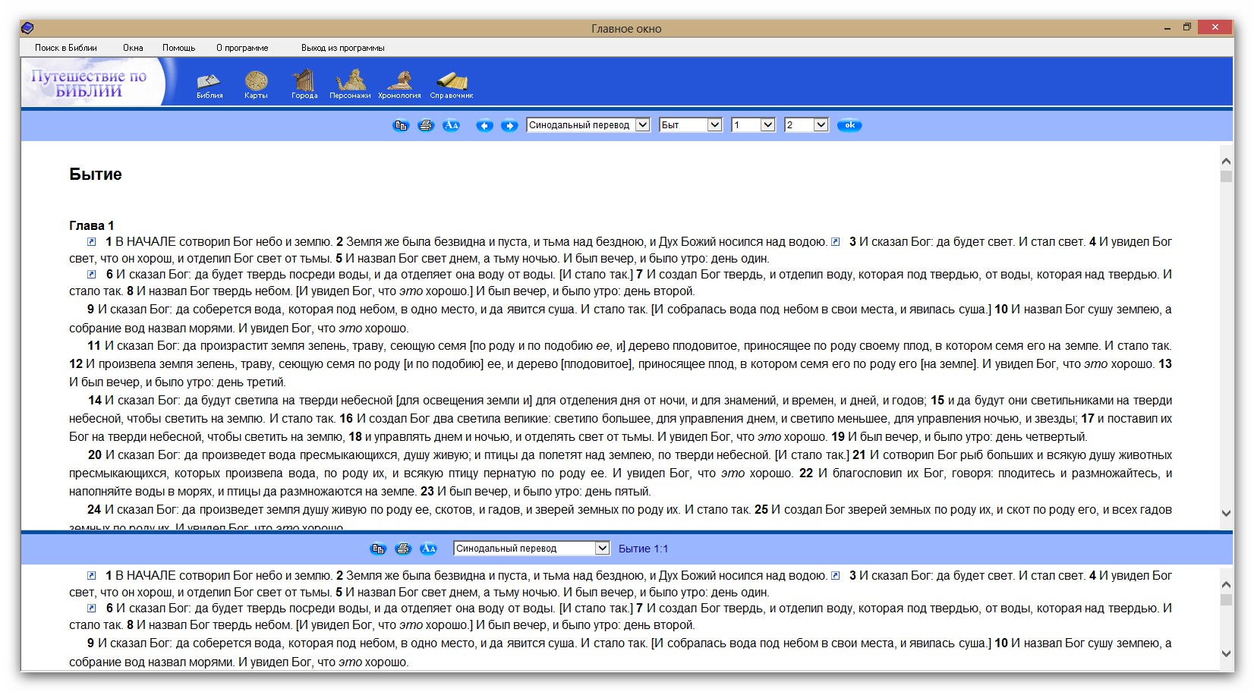Open the Поиск в Библии menu

point(66,48)
